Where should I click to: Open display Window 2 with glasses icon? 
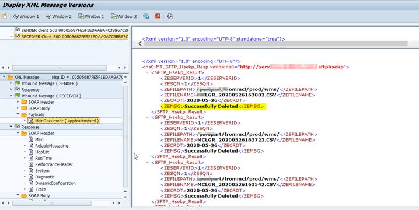pos(58,16)
